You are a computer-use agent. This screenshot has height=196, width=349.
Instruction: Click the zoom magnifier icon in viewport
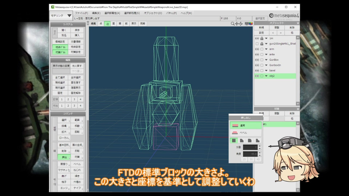233,24
